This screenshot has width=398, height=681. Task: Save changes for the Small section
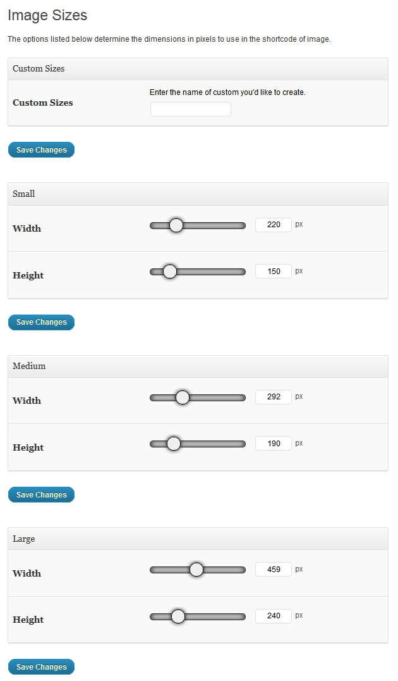41,322
